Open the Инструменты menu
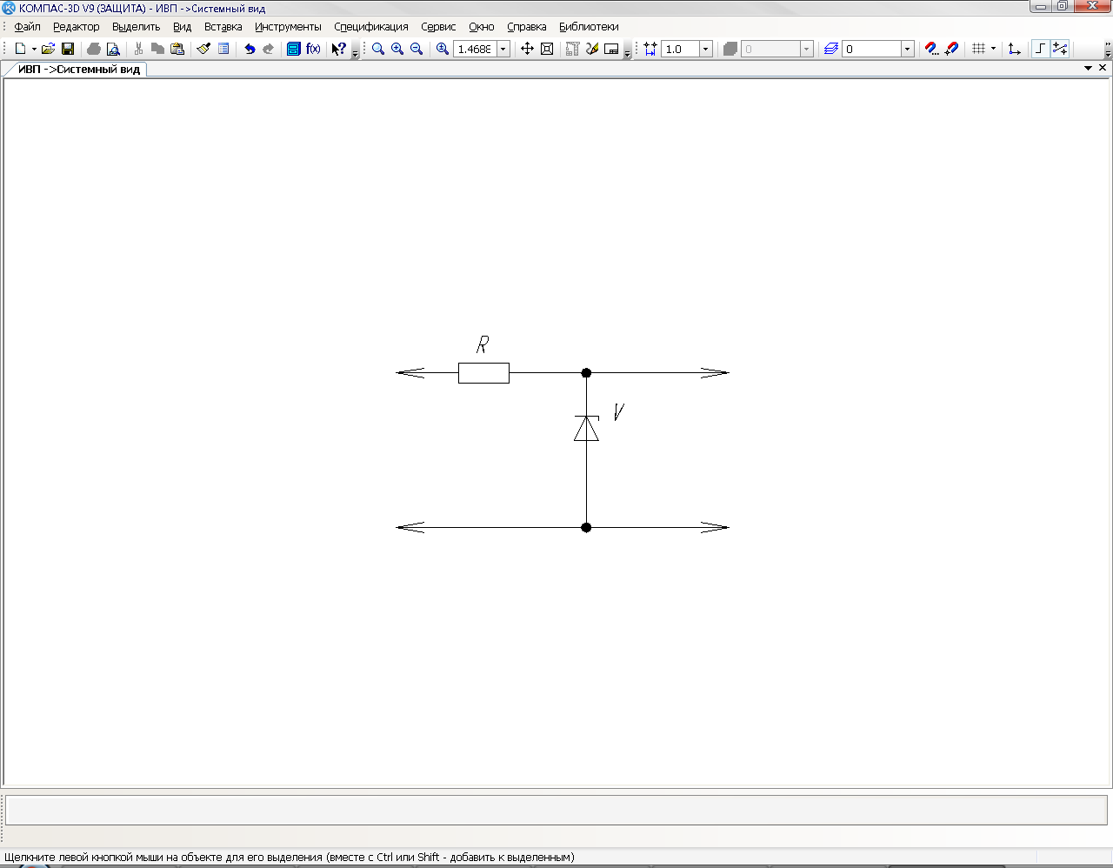Screen dimensions: 1113x868 click(288, 27)
